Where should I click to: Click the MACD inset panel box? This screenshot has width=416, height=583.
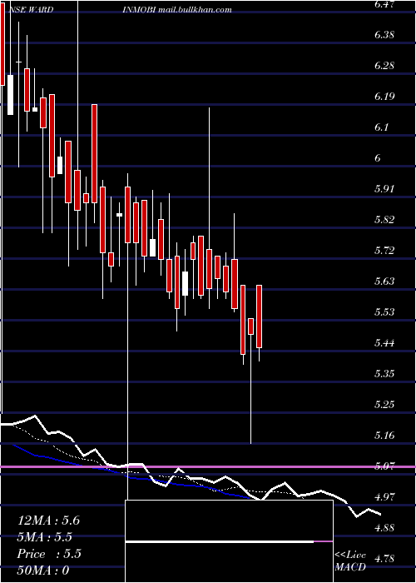pyautogui.click(x=229, y=541)
